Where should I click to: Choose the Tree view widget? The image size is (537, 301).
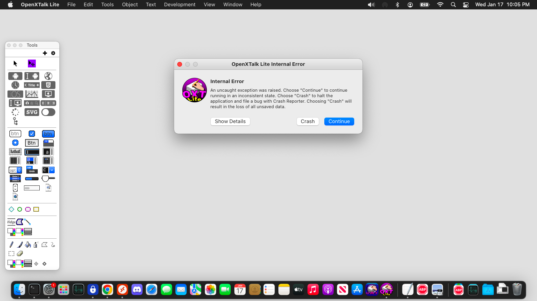coord(15,121)
